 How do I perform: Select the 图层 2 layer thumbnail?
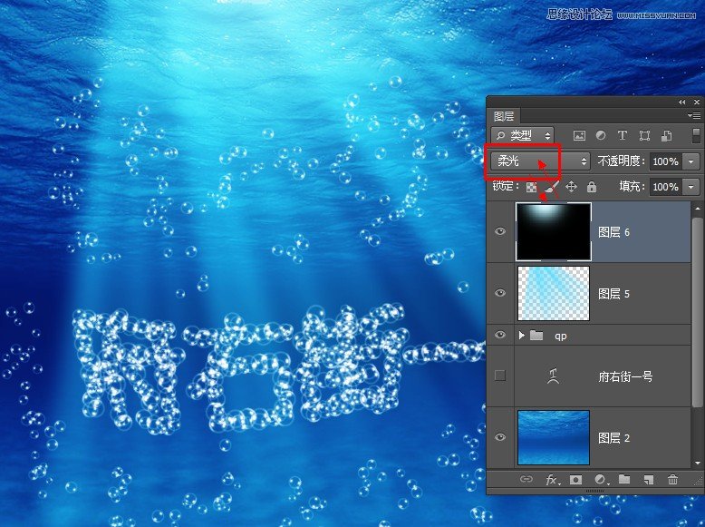[x=553, y=437]
